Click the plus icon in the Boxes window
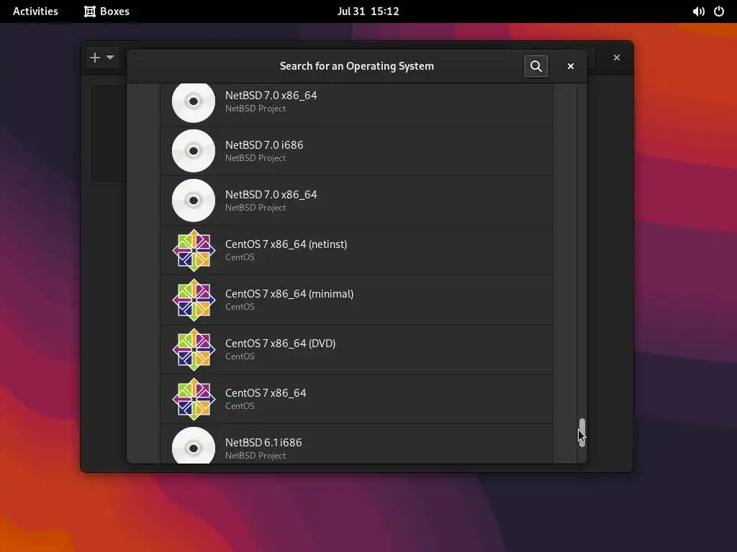Screen dimensions: 737x552 pyautogui.click(x=95, y=57)
